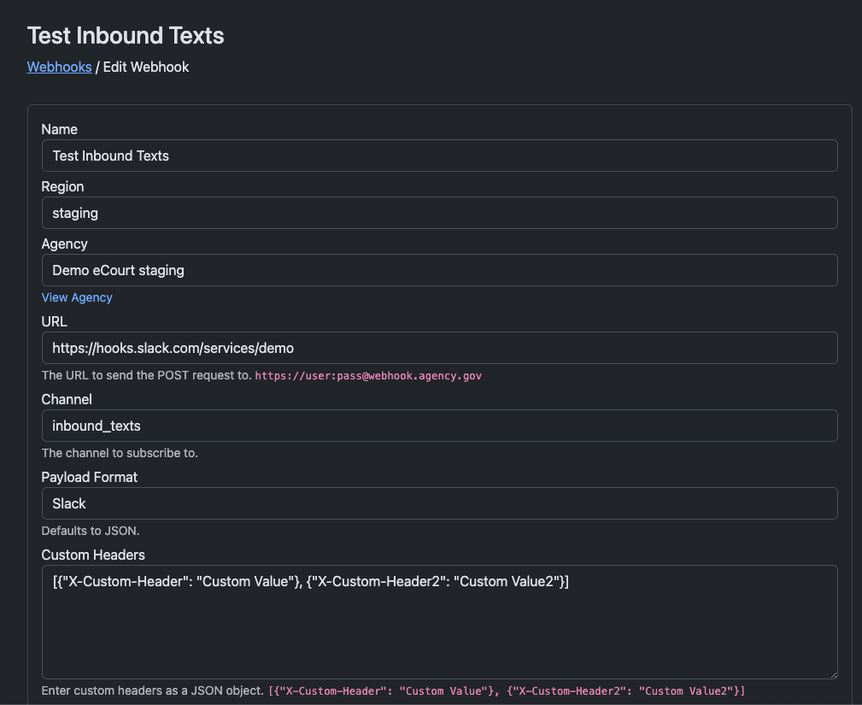Image resolution: width=862 pixels, height=705 pixels.
Task: Click the 'Payload Format' label
Action: pos(90,478)
